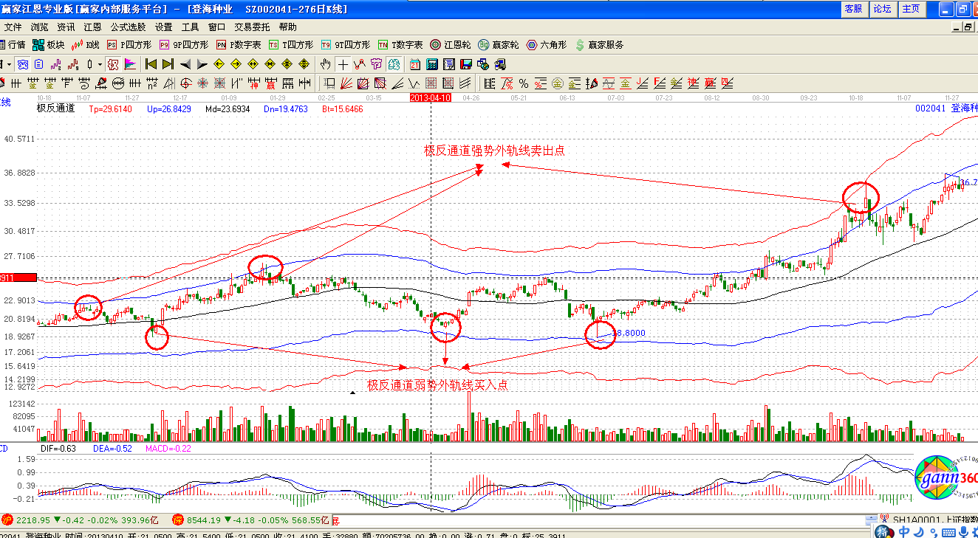
Task: Open the 公式选股 menu
Action: (x=129, y=27)
